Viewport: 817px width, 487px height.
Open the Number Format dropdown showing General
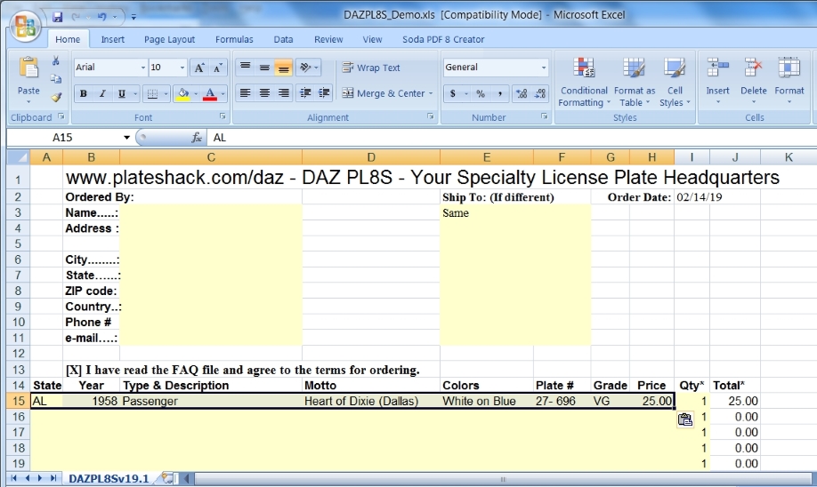(544, 68)
